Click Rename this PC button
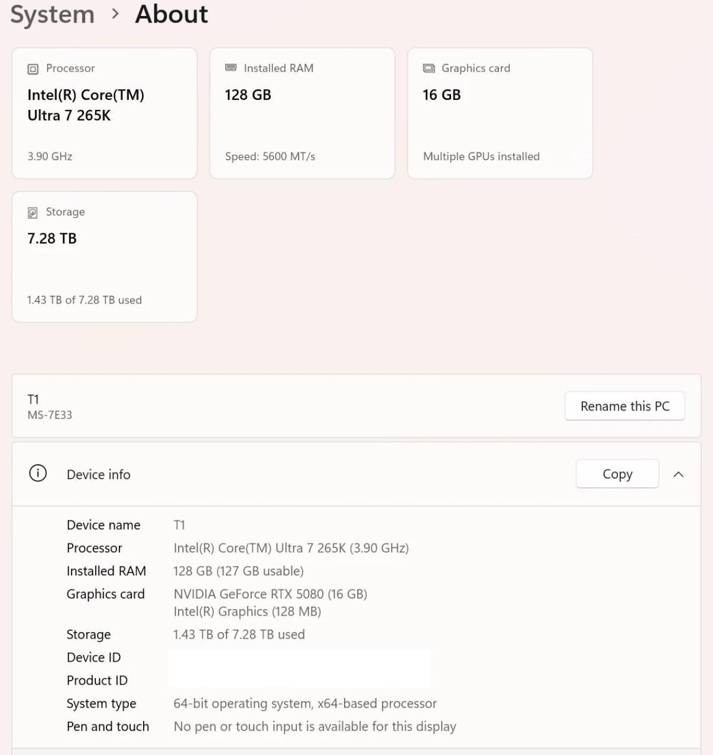The image size is (713, 755). click(625, 406)
